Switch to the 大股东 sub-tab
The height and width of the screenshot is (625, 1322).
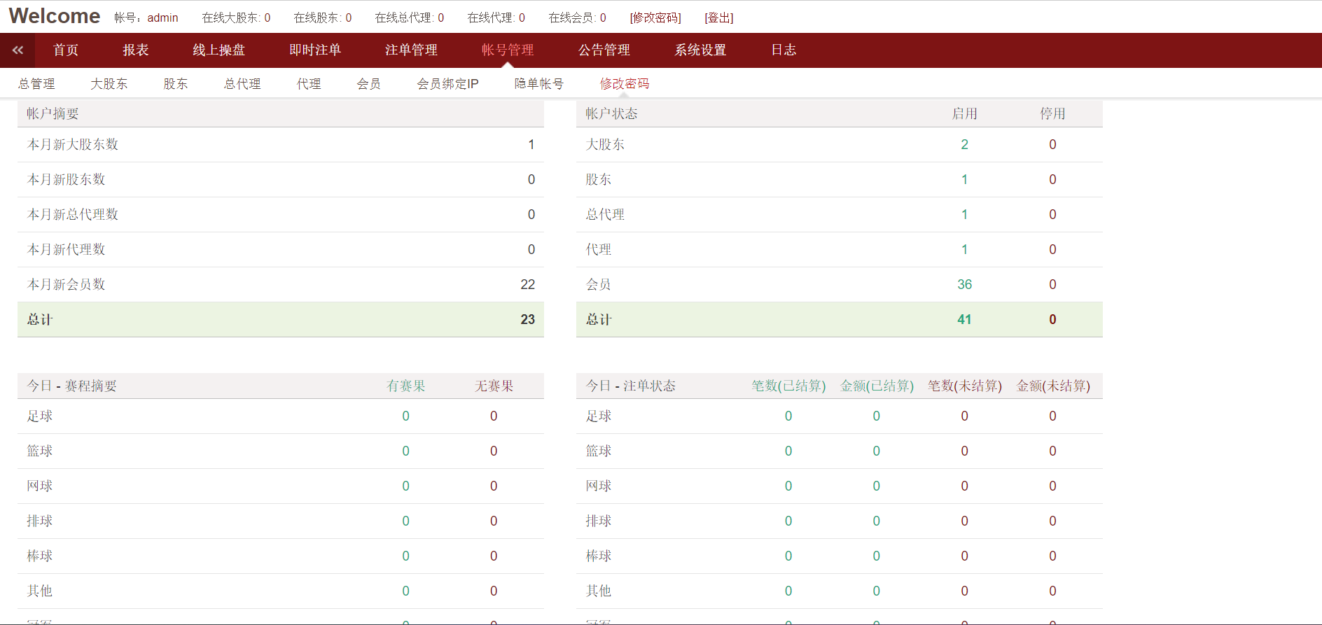click(x=109, y=84)
